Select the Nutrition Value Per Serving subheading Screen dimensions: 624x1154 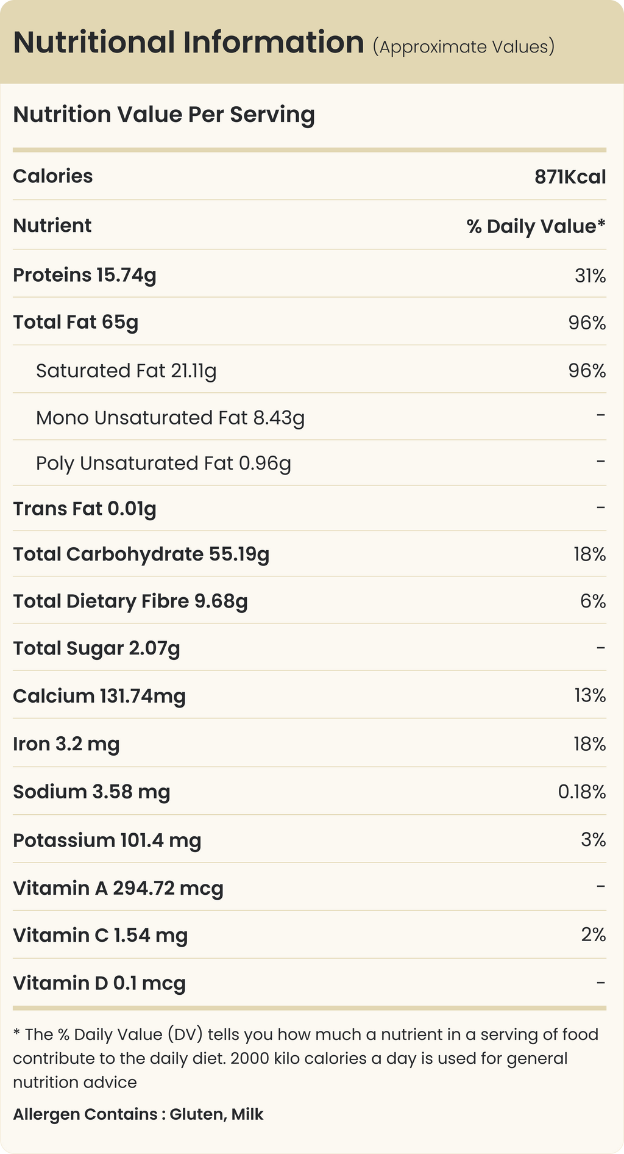pos(164,115)
